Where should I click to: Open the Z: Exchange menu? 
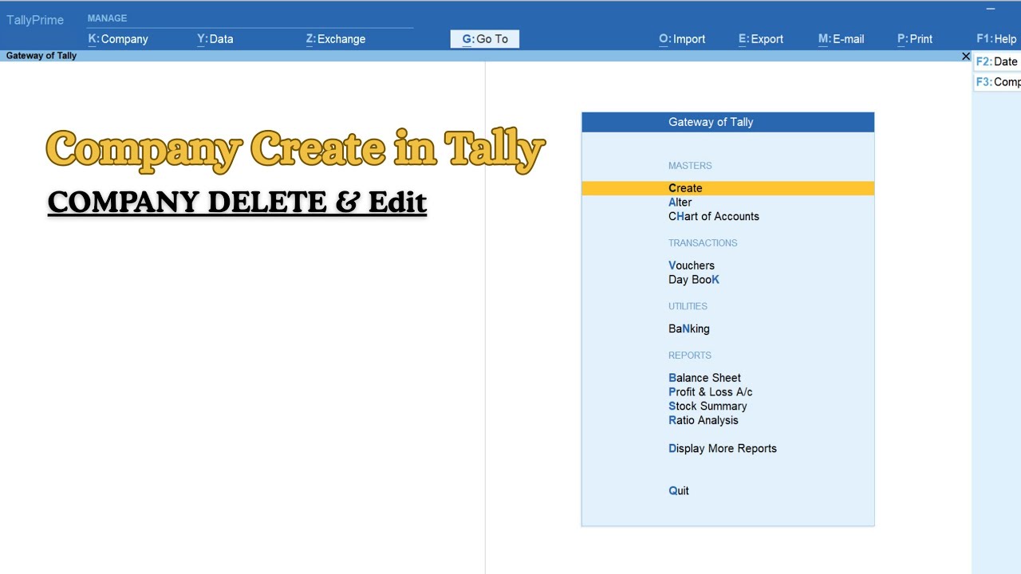336,38
